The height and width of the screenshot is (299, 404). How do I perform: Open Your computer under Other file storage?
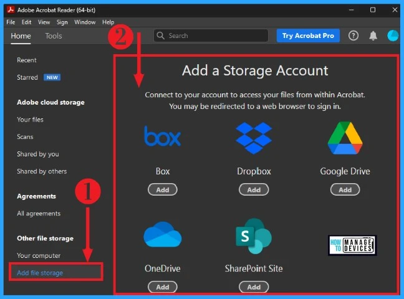[39, 255]
